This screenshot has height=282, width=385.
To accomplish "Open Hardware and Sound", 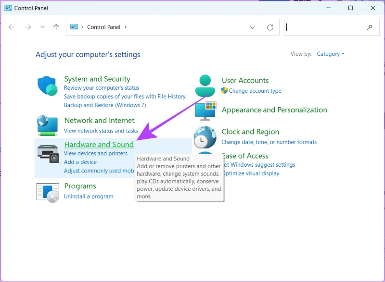I will tap(99, 145).
